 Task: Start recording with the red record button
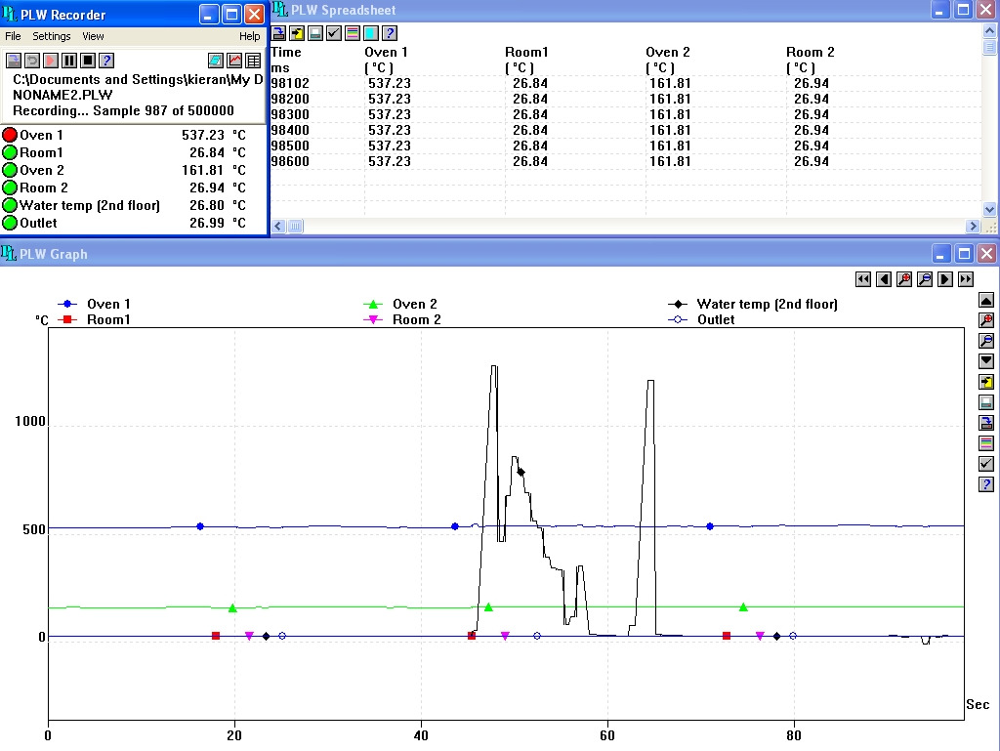(50, 60)
